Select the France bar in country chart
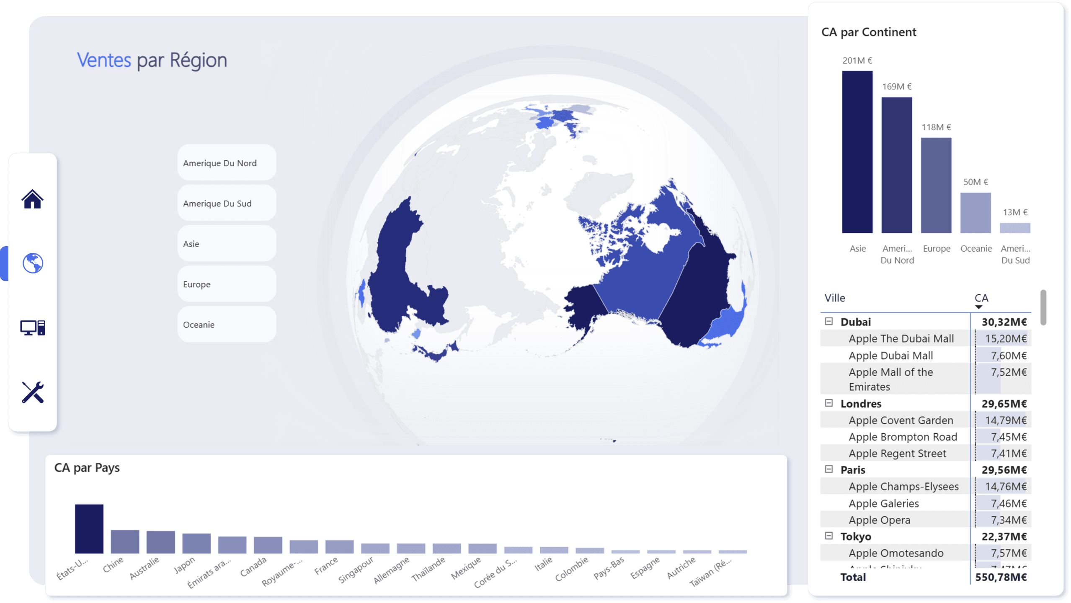The image size is (1071, 603). [340, 547]
